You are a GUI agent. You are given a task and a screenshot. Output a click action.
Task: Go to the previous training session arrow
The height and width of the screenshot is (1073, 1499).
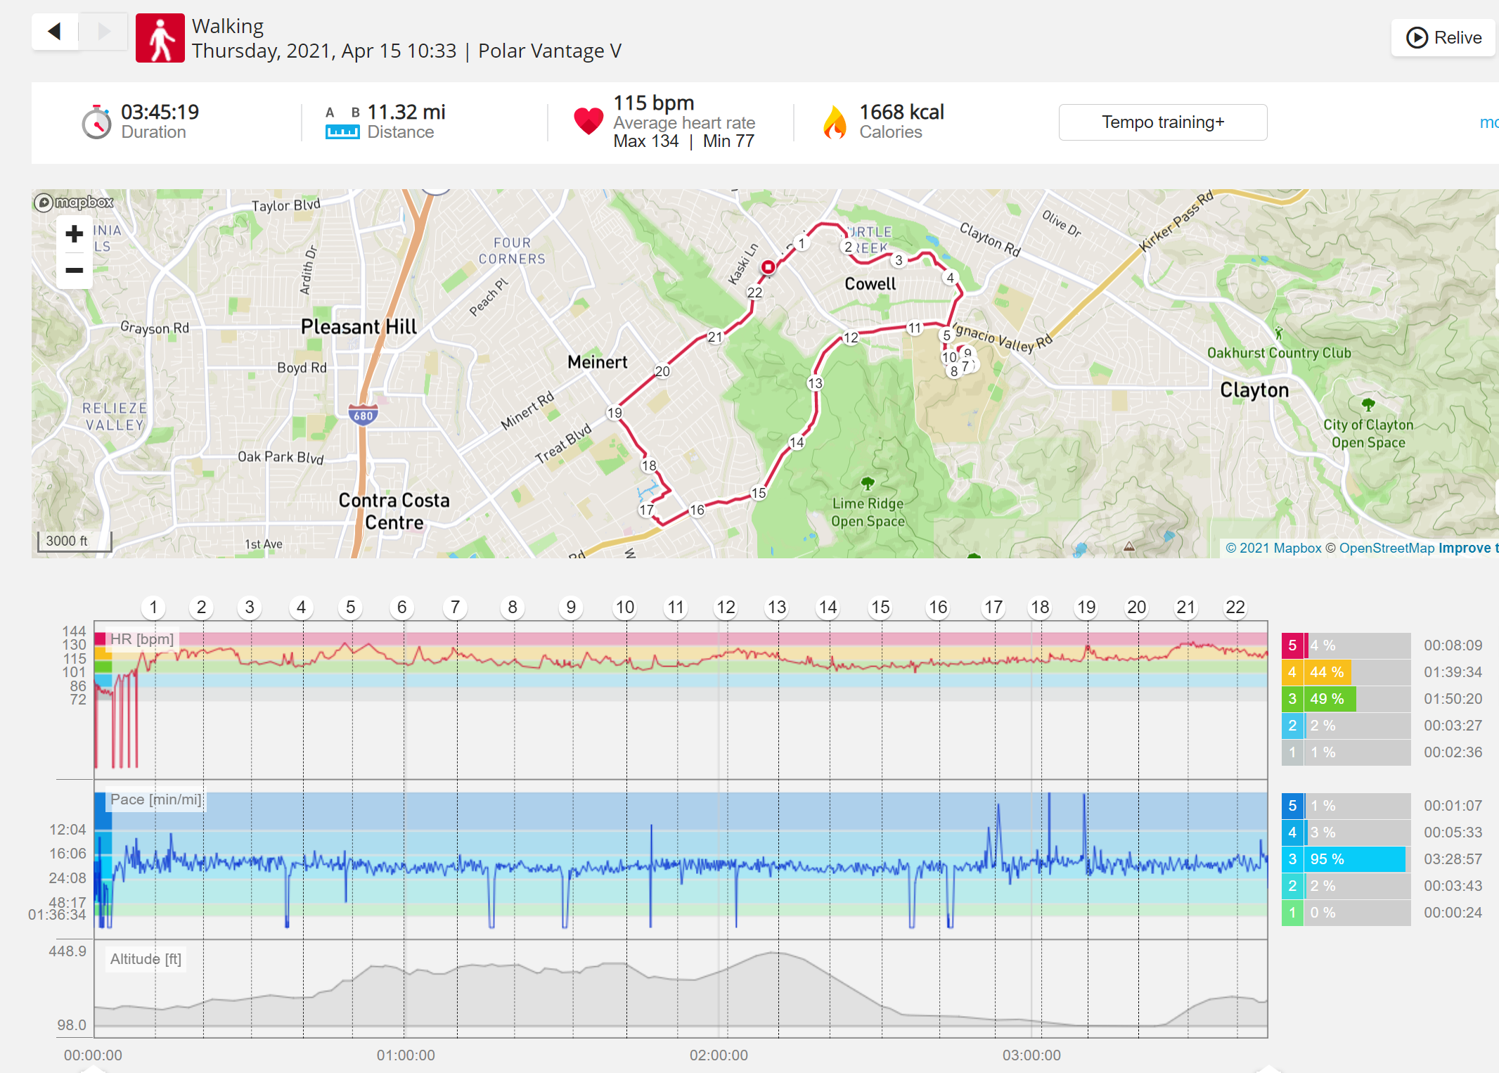point(55,32)
